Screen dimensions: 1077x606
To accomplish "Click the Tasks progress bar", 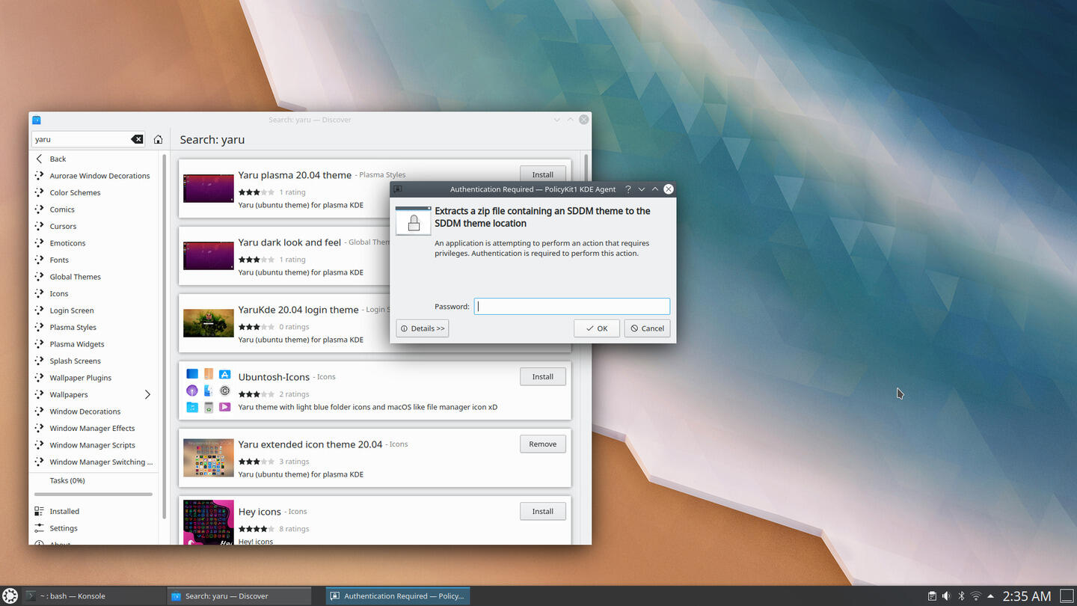I will coord(93,494).
